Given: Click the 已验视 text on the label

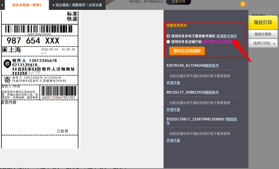Looking at the screenshot, I should [63, 131].
